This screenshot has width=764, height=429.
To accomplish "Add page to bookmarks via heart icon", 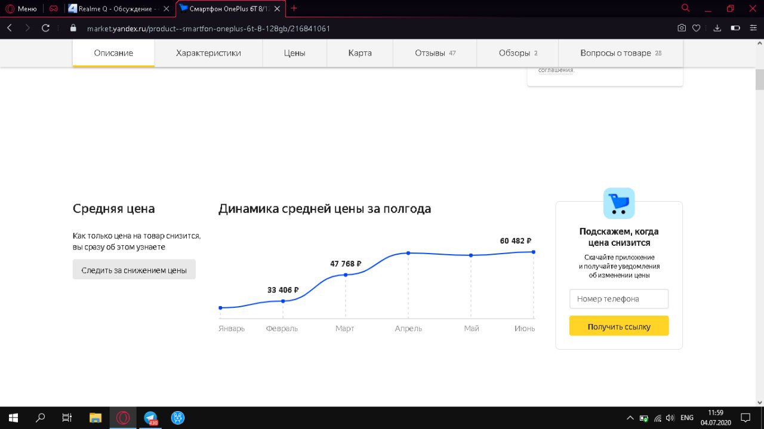I will 696,28.
